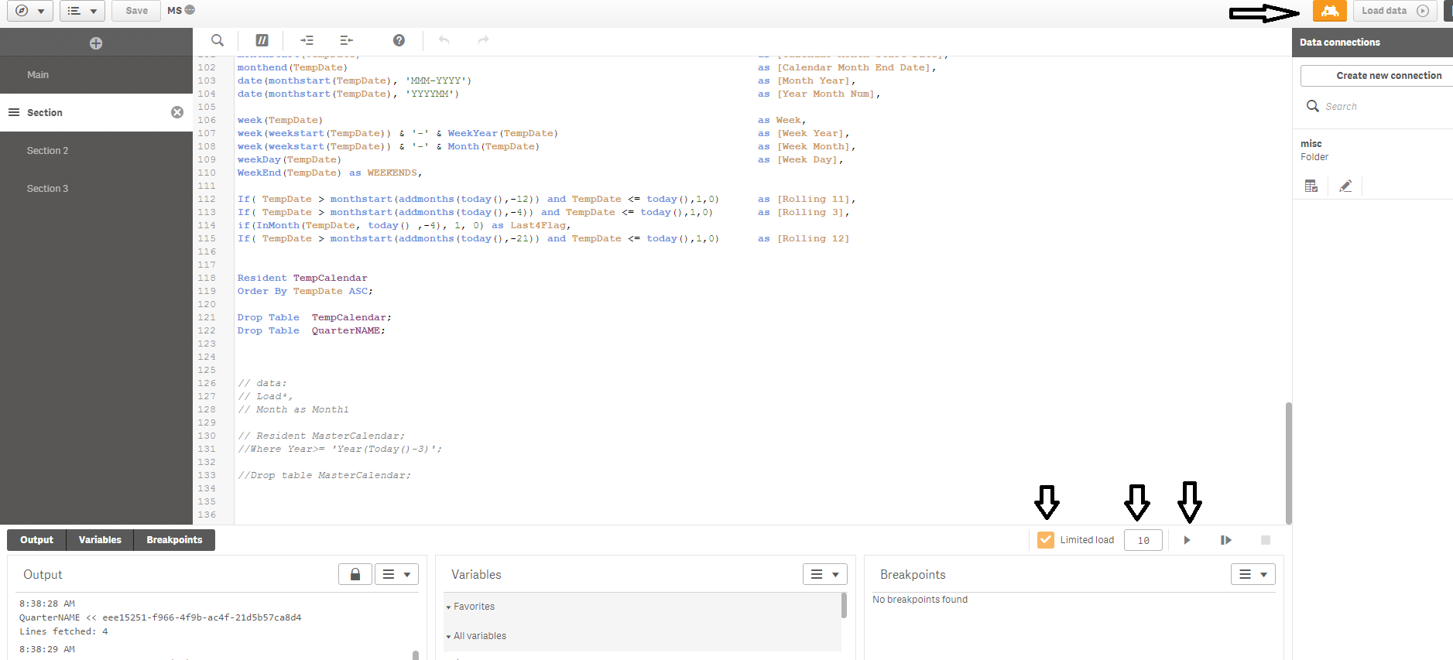Run the debug with play button

pyautogui.click(x=1187, y=540)
